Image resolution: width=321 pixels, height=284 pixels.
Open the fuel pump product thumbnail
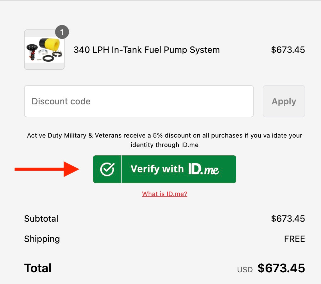(x=44, y=50)
